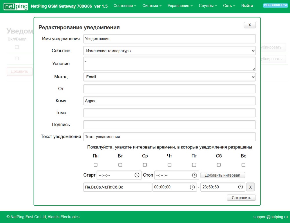Focus the Тема input field

click(169, 113)
